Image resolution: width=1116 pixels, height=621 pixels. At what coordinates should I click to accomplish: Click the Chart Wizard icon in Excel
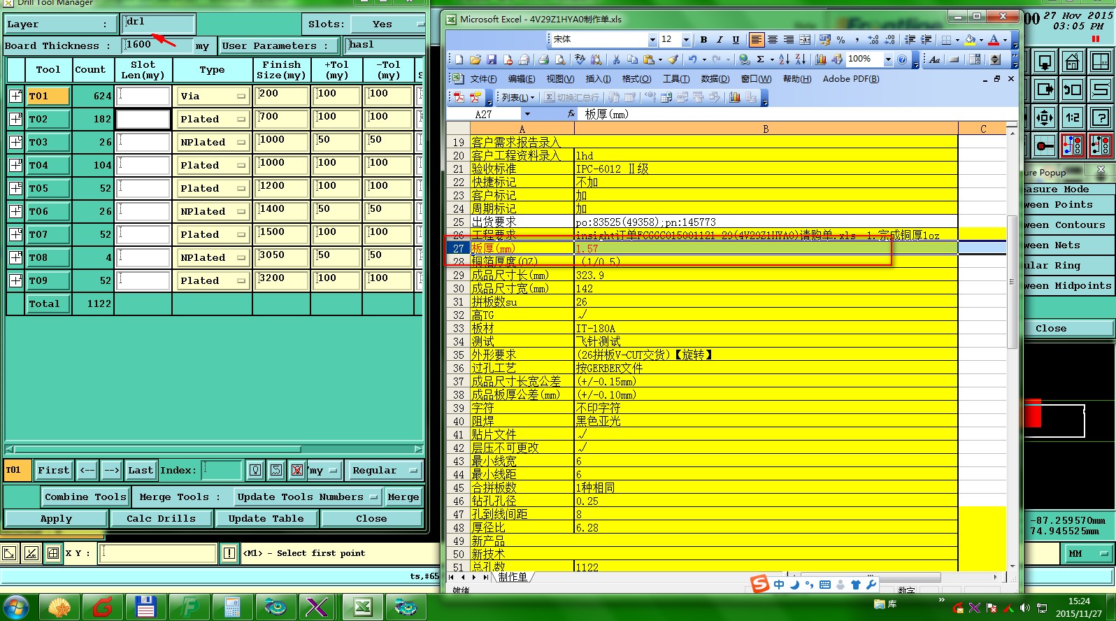coord(820,59)
